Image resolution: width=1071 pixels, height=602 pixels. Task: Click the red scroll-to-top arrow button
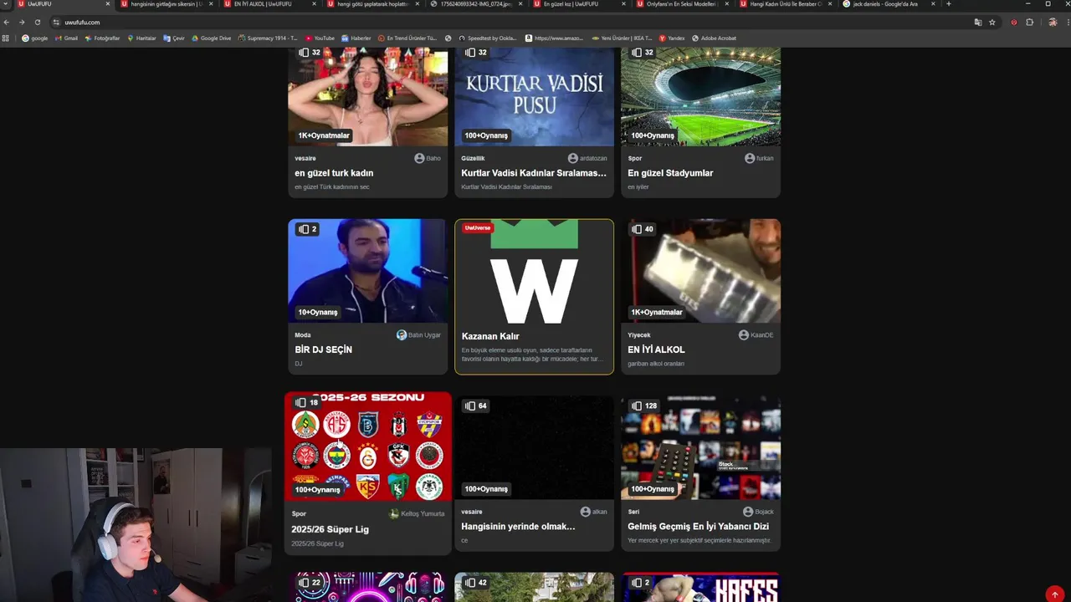click(x=1054, y=594)
